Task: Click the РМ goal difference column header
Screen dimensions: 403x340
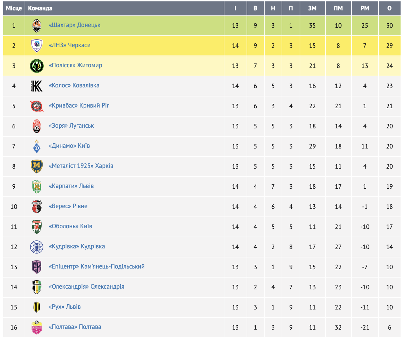Action: (365, 8)
